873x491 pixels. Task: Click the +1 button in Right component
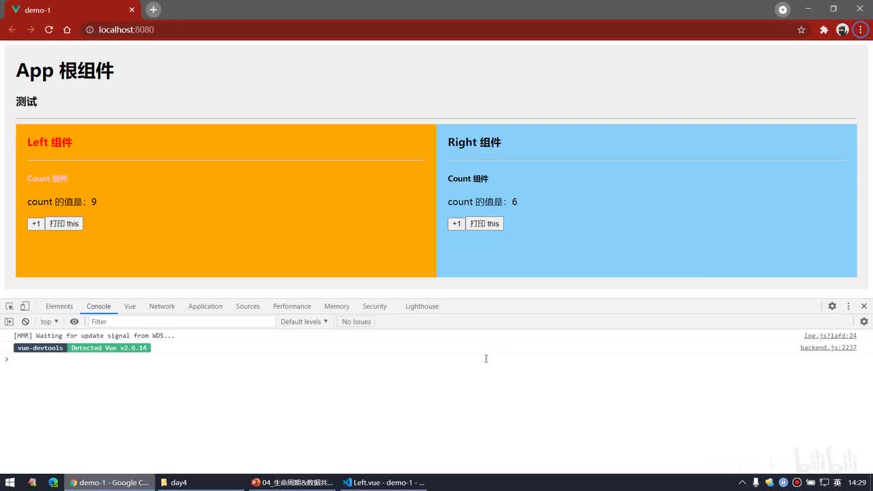[x=457, y=224]
